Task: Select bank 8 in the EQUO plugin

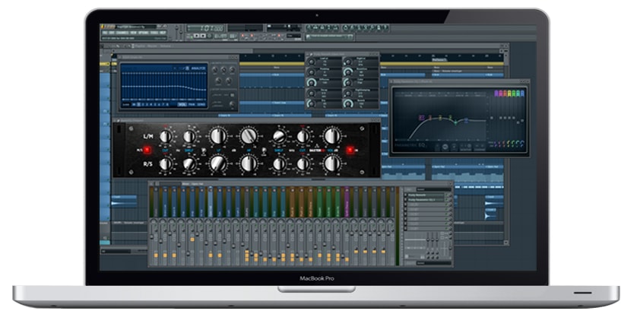Action: [x=167, y=104]
